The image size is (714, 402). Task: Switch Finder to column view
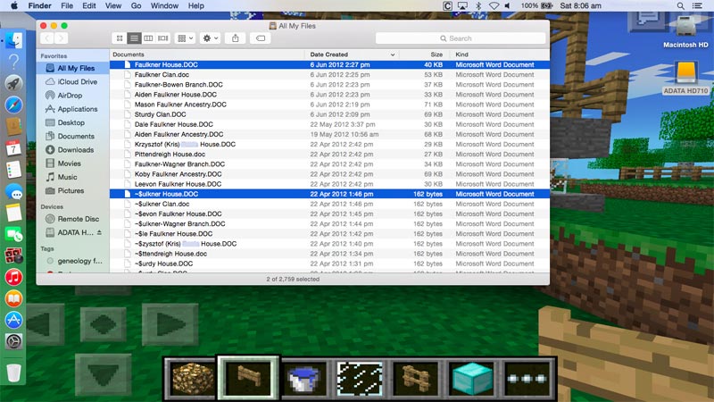tap(148, 38)
